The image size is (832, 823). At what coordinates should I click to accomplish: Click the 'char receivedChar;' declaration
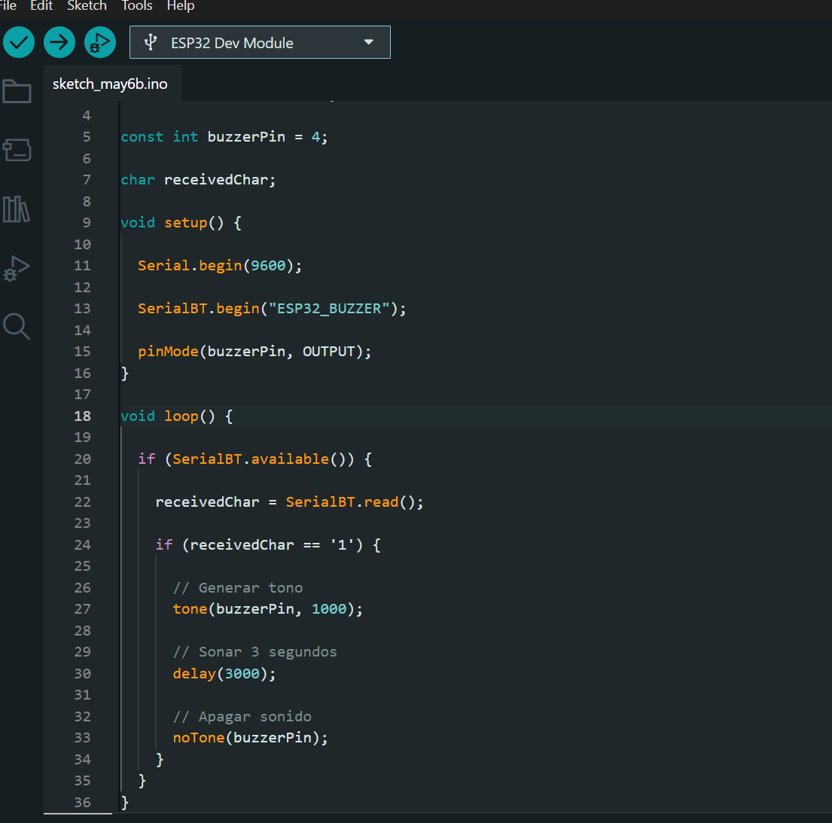[199, 180]
